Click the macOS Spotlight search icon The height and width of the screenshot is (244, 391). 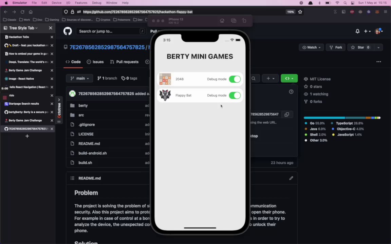coord(345,3)
